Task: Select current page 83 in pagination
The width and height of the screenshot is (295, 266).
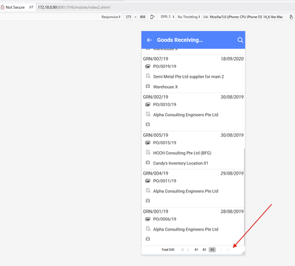Action: pyautogui.click(x=212, y=249)
